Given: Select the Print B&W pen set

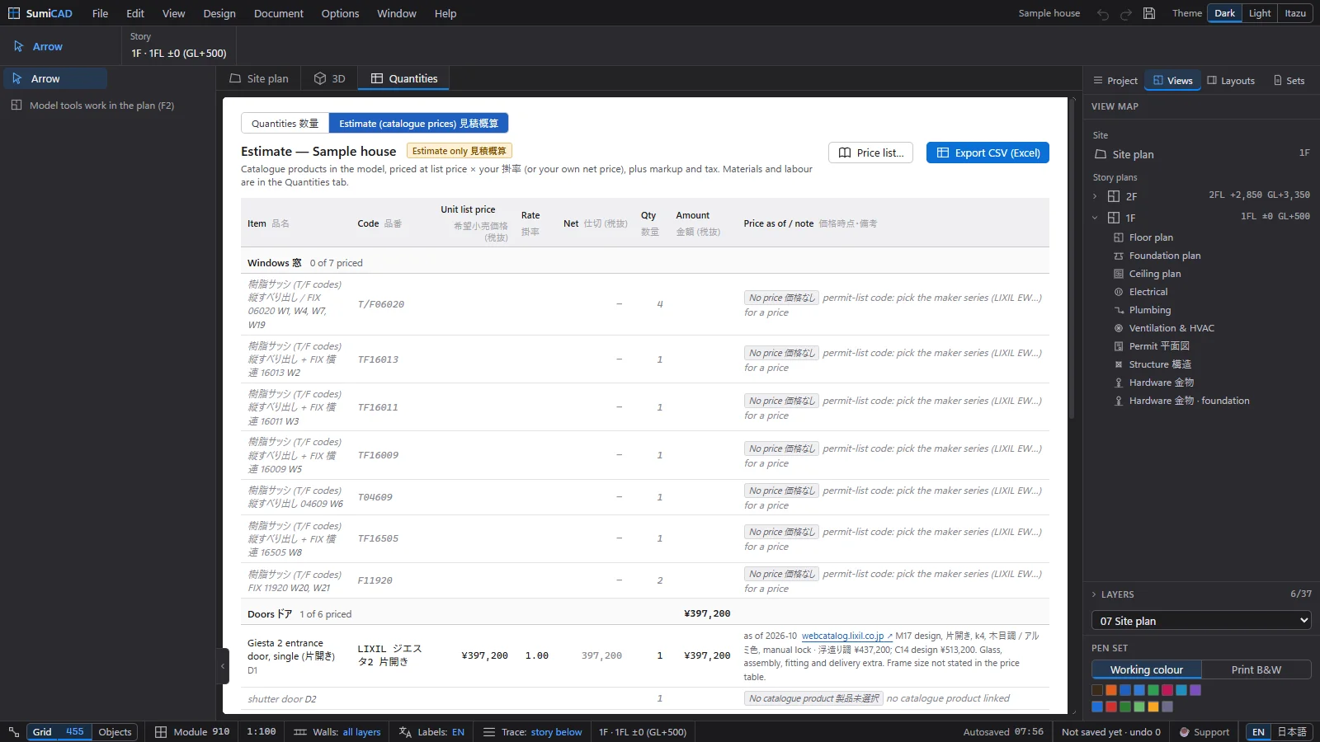Looking at the screenshot, I should coord(1256,669).
